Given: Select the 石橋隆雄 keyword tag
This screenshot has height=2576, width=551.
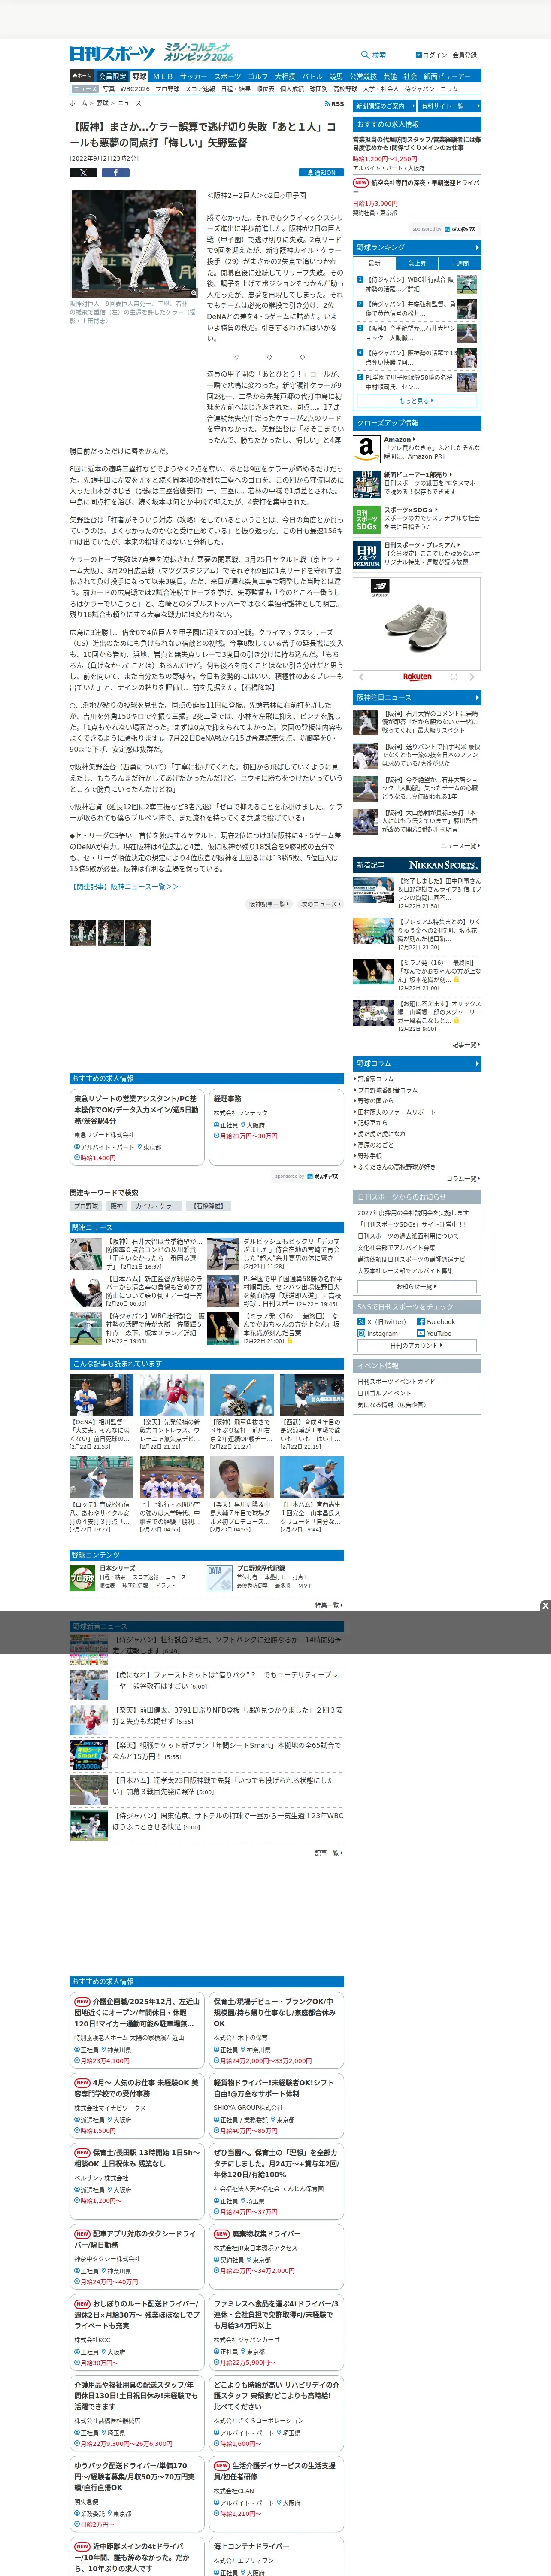Looking at the screenshot, I should (x=209, y=1206).
